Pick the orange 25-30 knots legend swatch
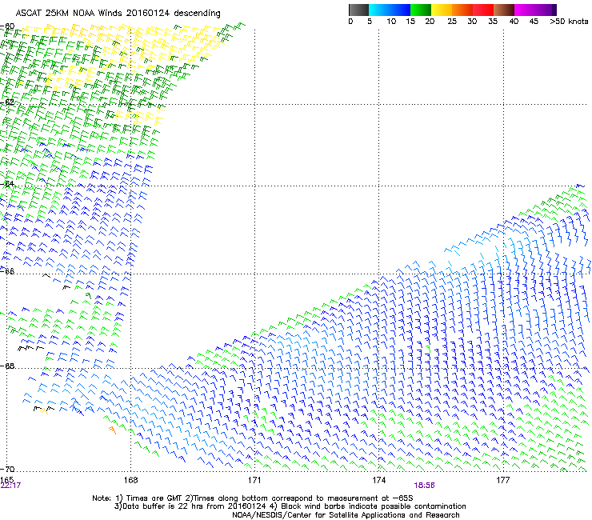 tap(462, 10)
